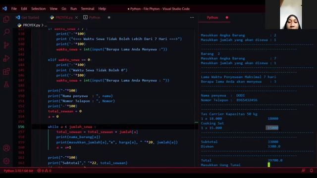The image size is (317, 178).
Task: Click the red dot on Python terminal tab
Action: (x=227, y=18)
